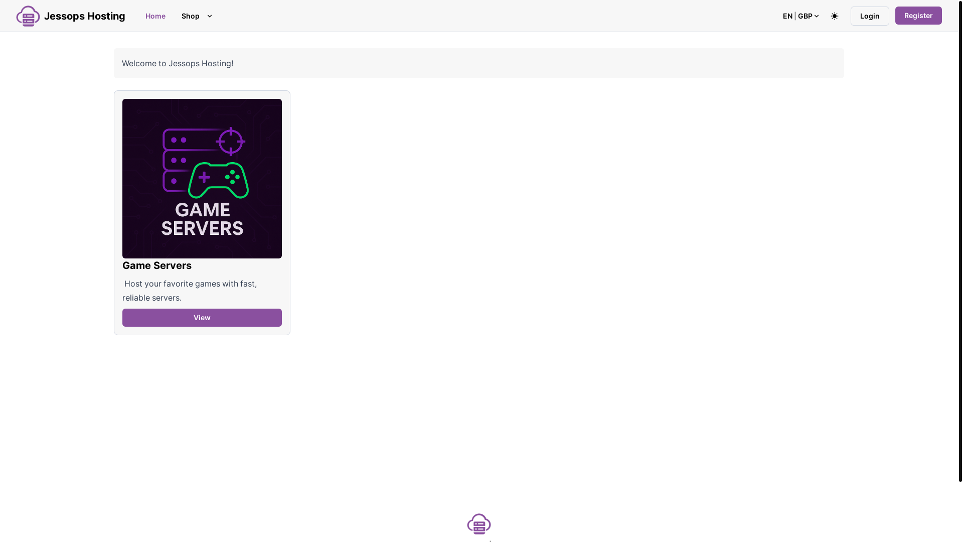Click the vertical page scrollbar
The image size is (963, 542).
pyautogui.click(x=960, y=241)
